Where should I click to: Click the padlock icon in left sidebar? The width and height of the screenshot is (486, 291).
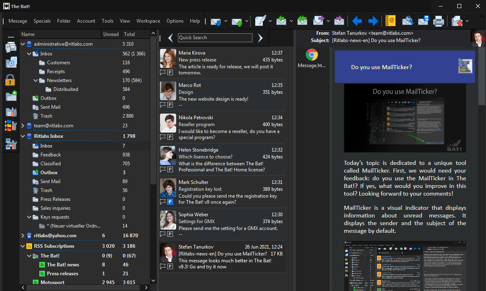11,80
